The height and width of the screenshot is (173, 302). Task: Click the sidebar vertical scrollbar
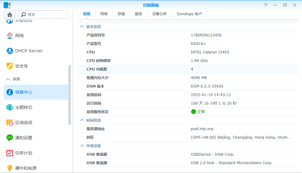70,95
